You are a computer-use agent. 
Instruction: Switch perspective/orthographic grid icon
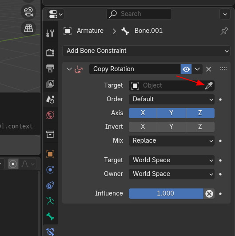(28, 28)
